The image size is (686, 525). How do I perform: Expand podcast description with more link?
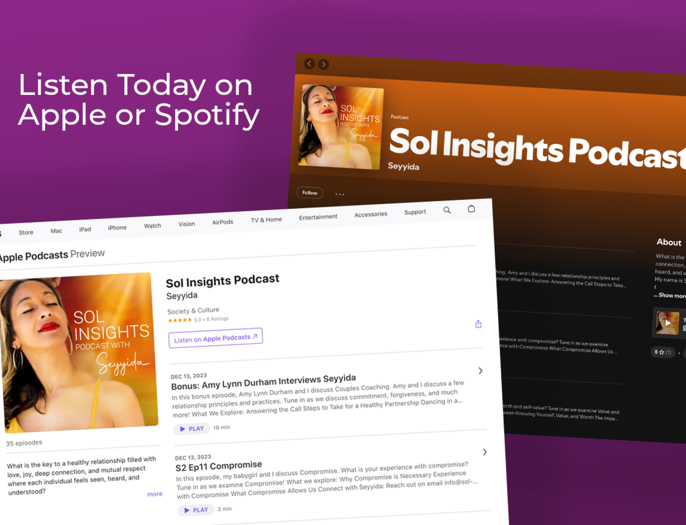155,494
